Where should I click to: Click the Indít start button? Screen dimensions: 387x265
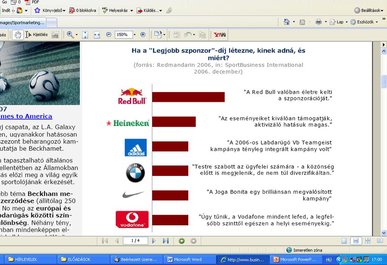(6, 10)
